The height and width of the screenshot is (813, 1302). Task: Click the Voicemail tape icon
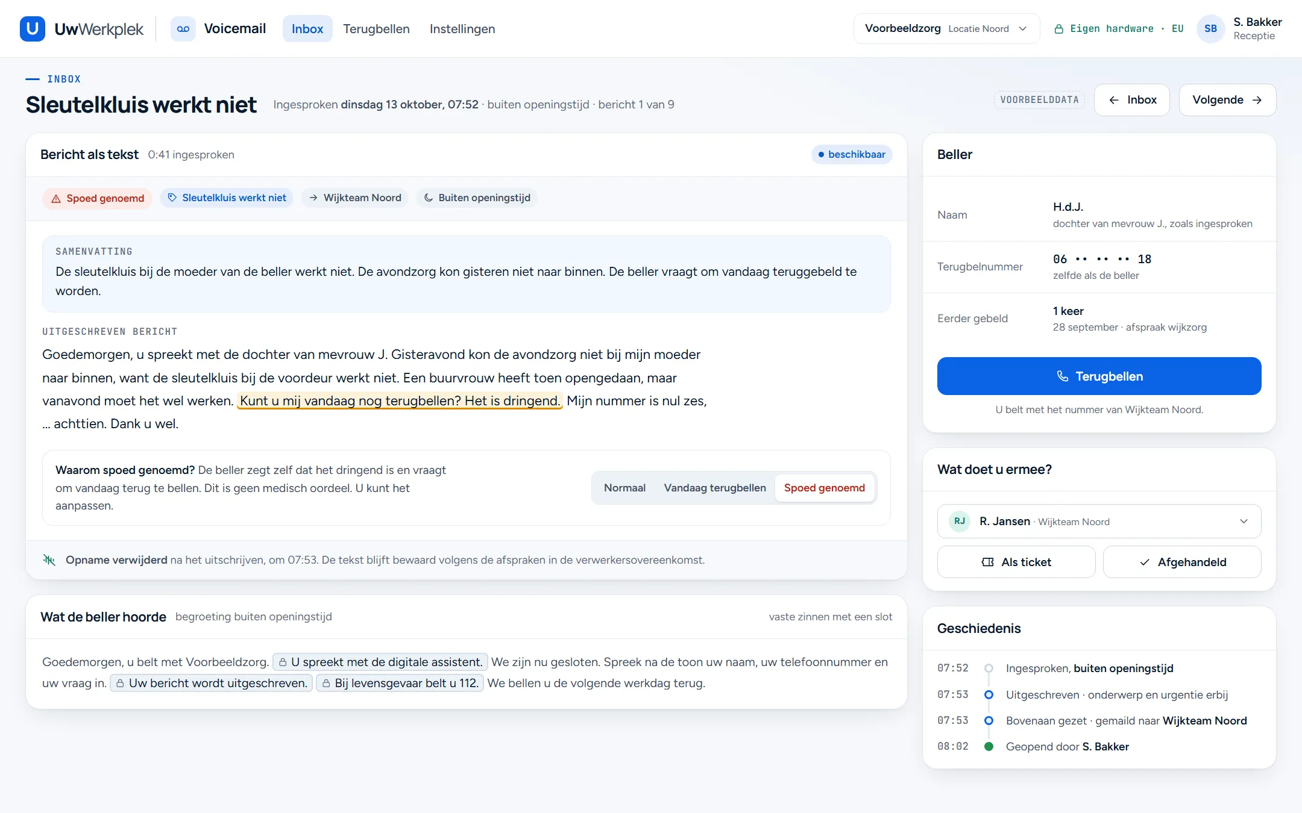(x=183, y=28)
